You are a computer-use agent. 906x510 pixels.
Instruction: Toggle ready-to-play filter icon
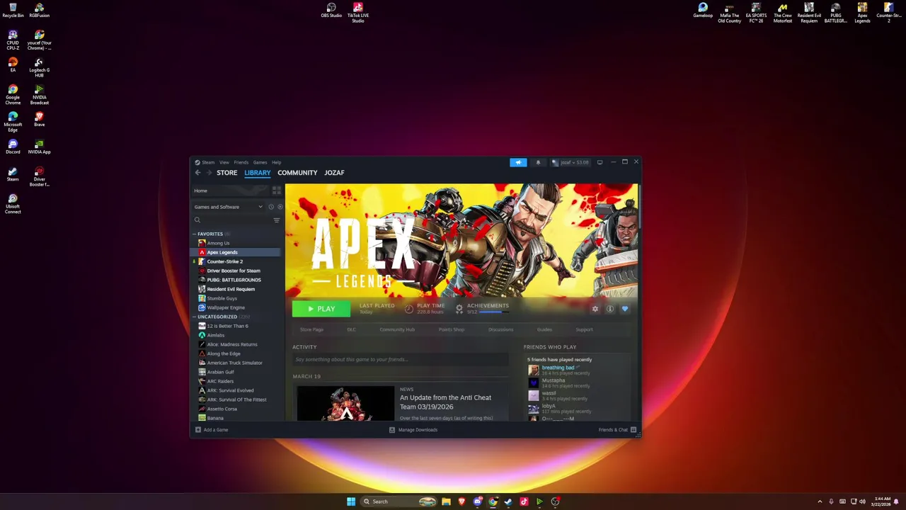point(280,207)
